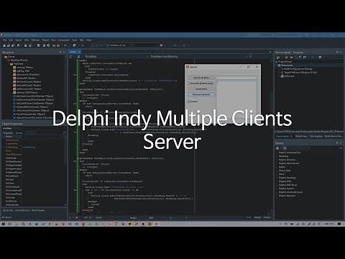Pin the Projects panel

[337, 52]
